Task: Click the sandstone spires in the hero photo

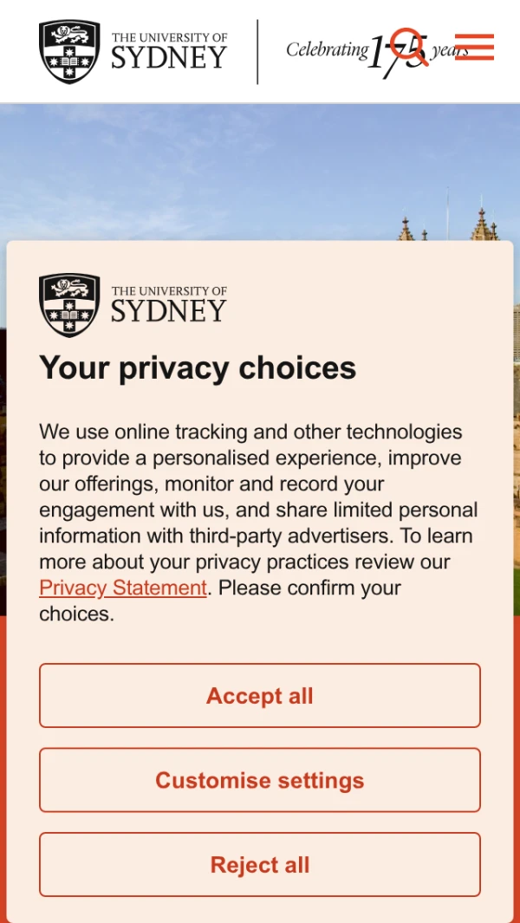Action: (483, 225)
